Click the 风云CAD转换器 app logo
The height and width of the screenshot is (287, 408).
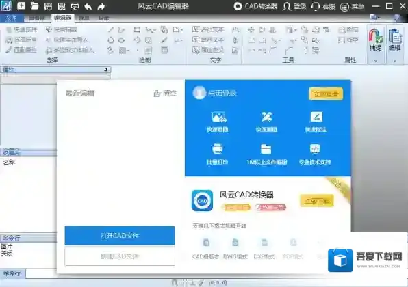202,200
